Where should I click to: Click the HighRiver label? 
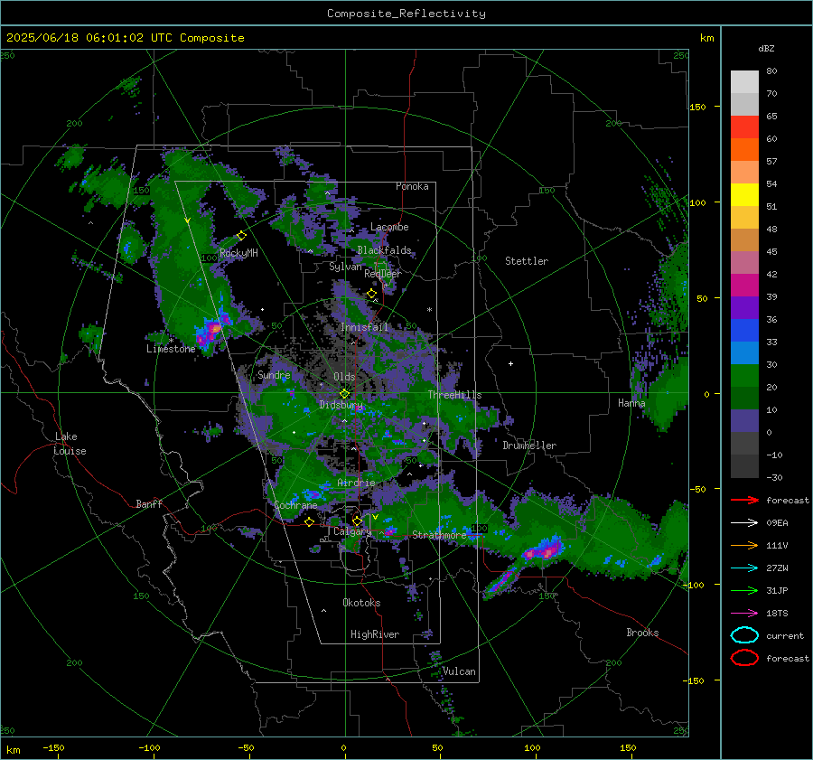(x=375, y=634)
